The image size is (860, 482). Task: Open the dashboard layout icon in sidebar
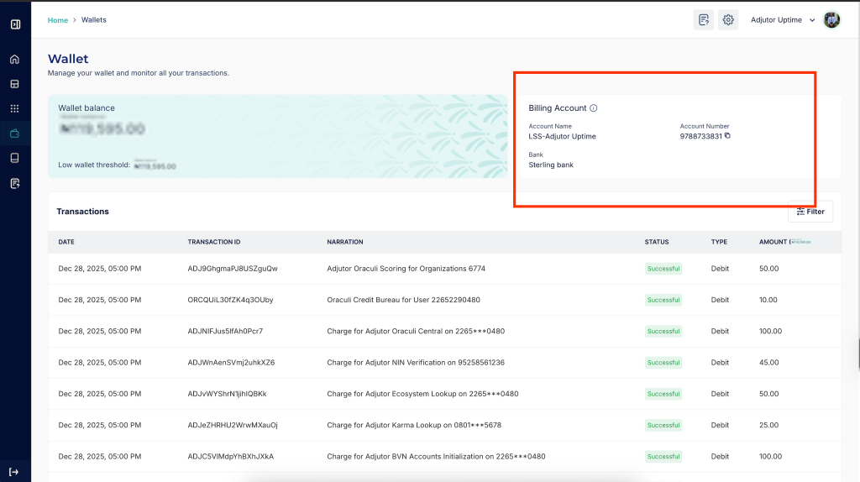(15, 84)
